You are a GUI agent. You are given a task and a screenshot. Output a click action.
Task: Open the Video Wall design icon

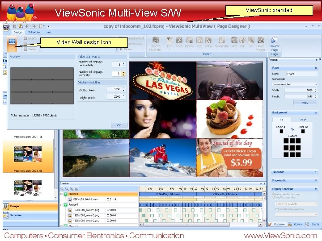[12, 43]
